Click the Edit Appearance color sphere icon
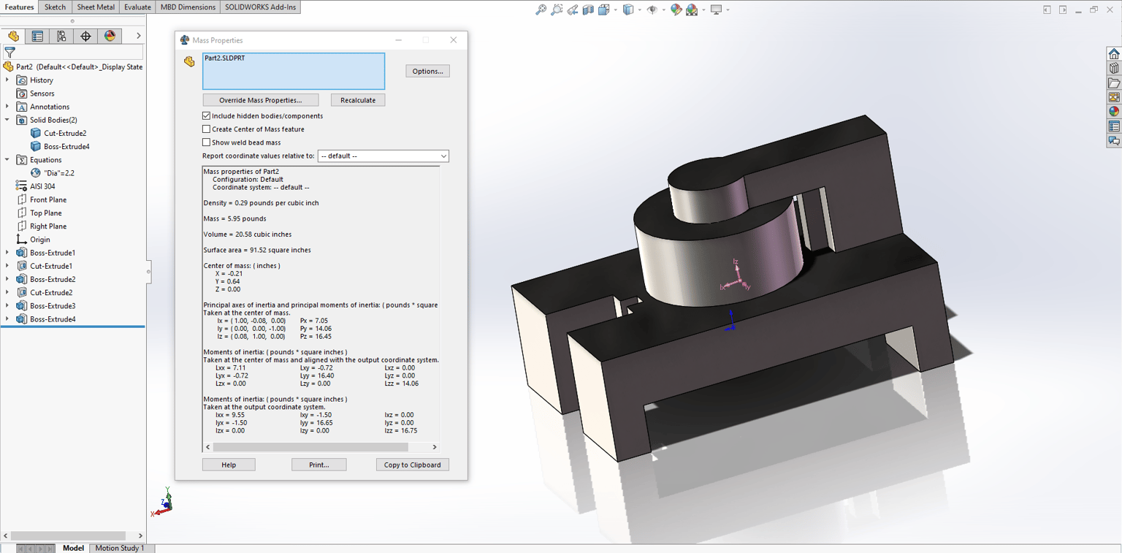This screenshot has width=1122, height=553. pyautogui.click(x=676, y=9)
